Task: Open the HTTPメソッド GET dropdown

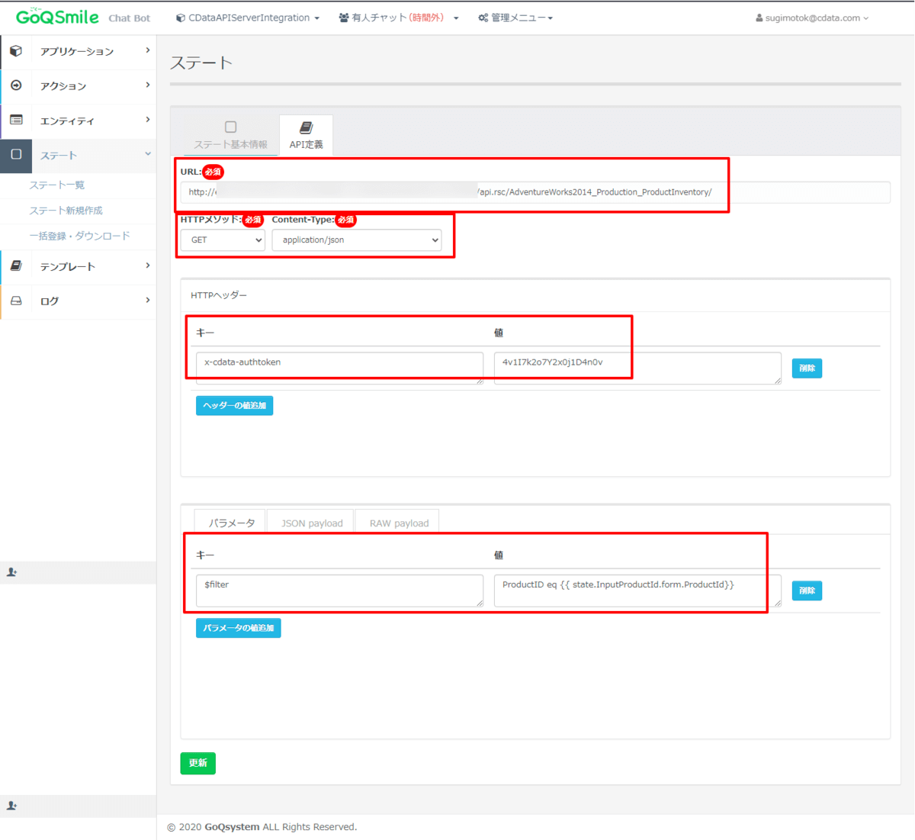Action: [223, 240]
